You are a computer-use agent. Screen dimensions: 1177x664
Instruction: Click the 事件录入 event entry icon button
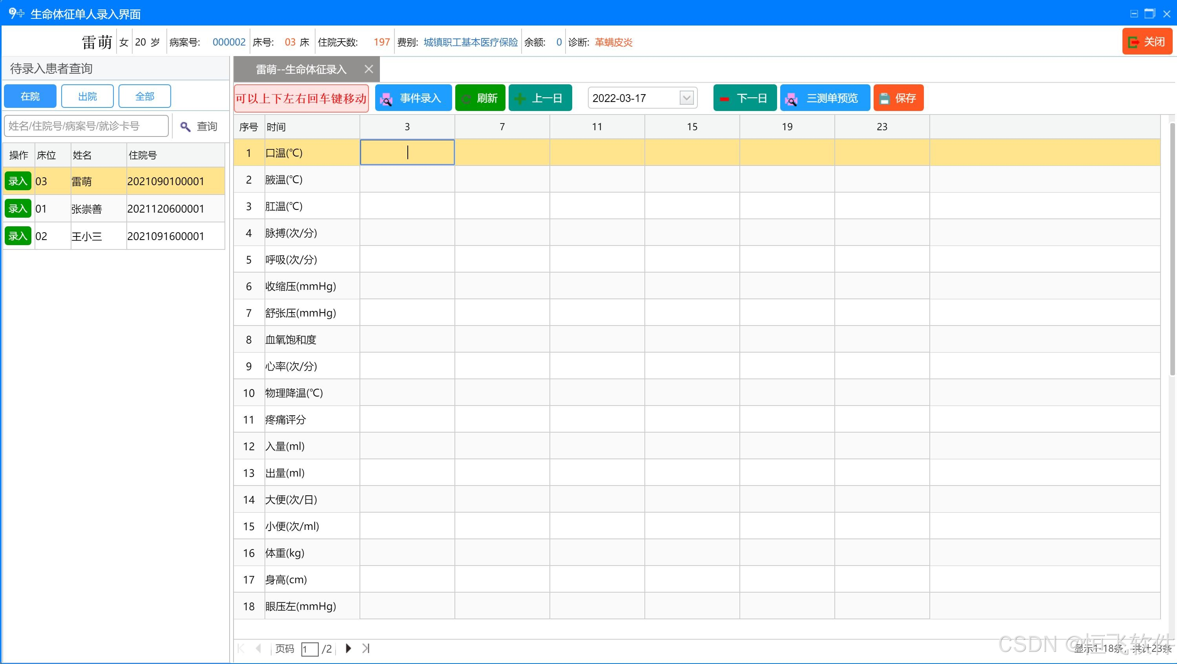tap(413, 98)
